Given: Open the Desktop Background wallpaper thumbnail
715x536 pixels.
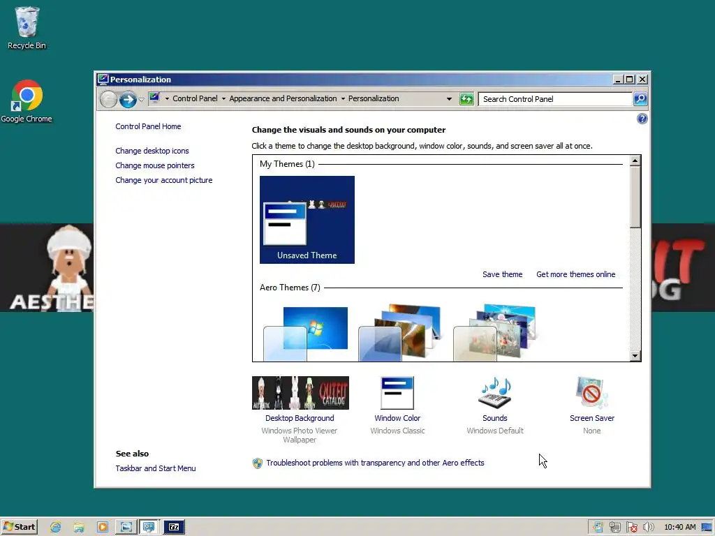Looking at the screenshot, I should (x=300, y=393).
